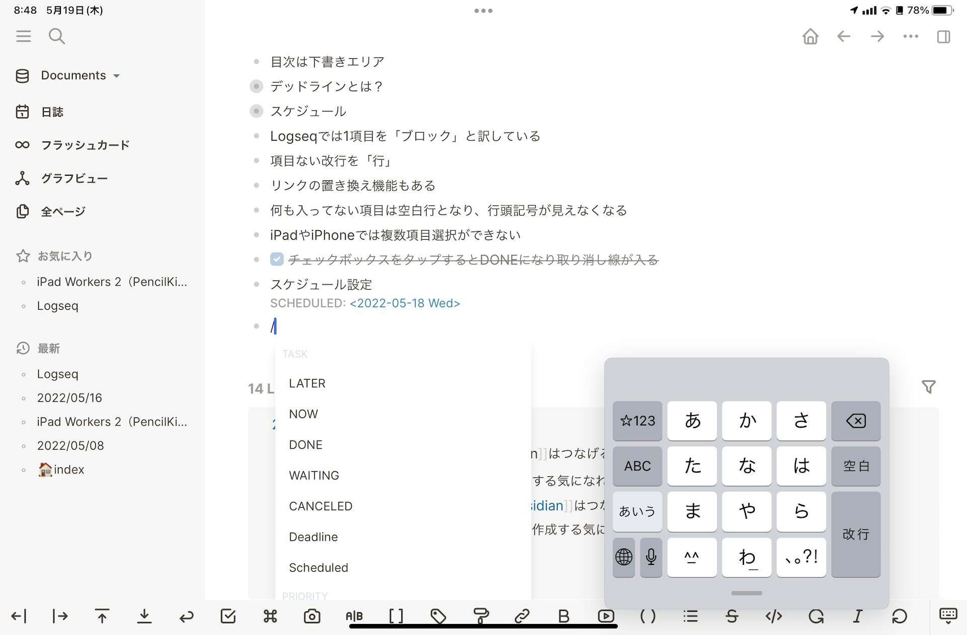Apply strikethrough from bottom toolbar

[x=732, y=616]
